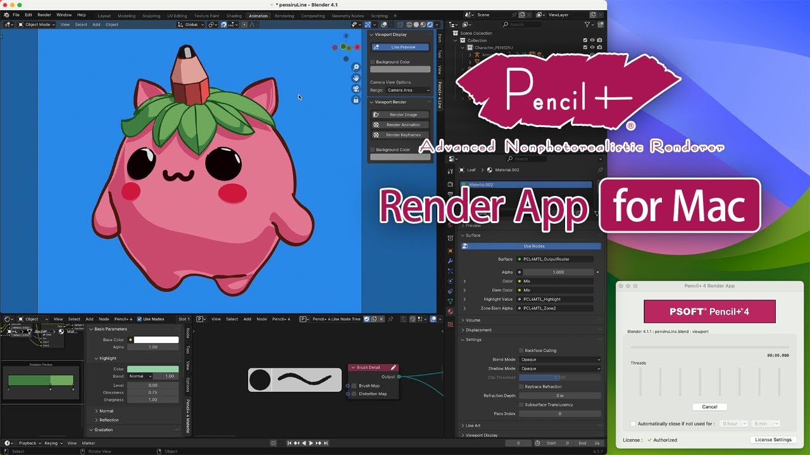Click the Line Preview button
The width and height of the screenshot is (810, 455).
click(x=400, y=47)
